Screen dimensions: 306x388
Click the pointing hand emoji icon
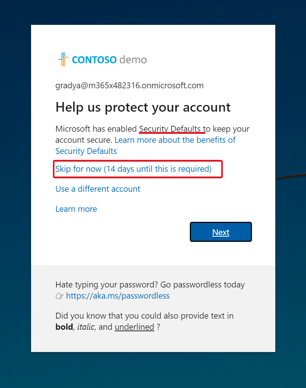60,296
